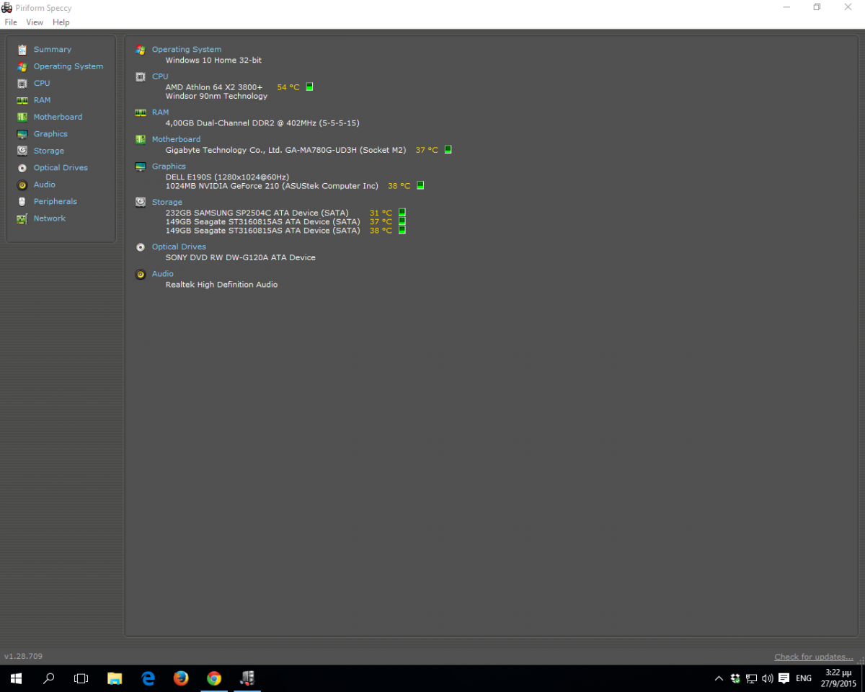
Task: Open the Windows Start menu
Action: (x=16, y=678)
